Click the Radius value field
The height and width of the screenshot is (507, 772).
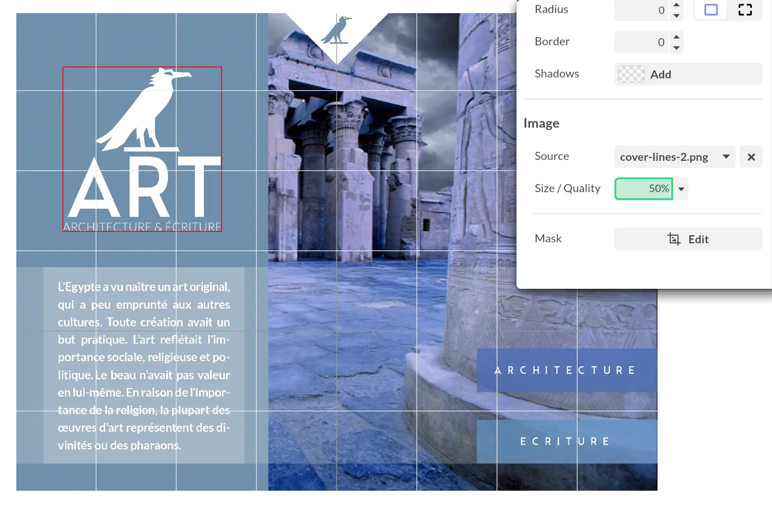pyautogui.click(x=642, y=10)
